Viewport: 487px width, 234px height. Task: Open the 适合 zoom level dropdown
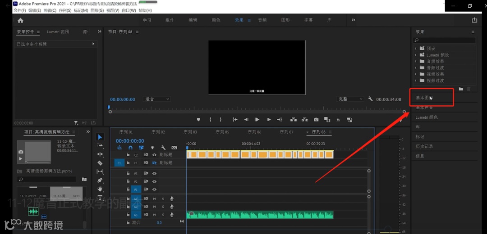(157, 99)
